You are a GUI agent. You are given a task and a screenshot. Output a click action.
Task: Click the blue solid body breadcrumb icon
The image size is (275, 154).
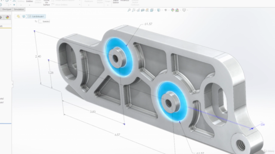(x=24, y=16)
